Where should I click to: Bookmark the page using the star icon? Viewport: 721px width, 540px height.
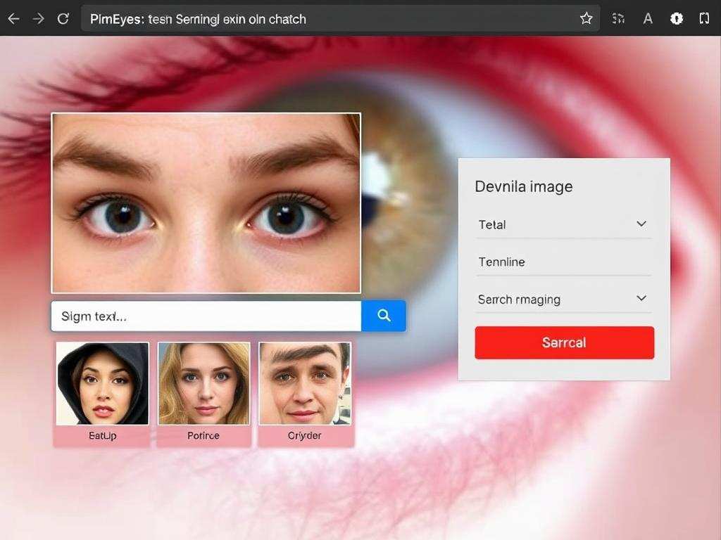pos(586,19)
